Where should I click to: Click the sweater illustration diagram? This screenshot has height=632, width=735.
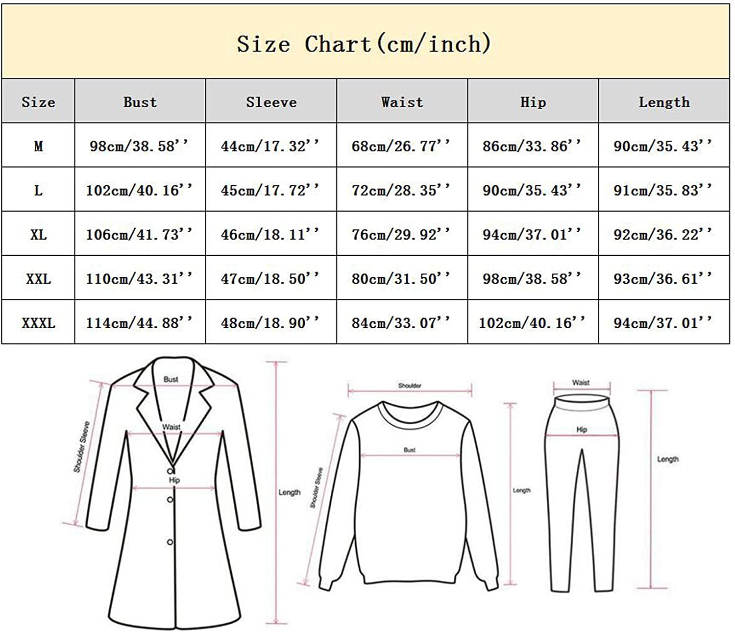(x=409, y=495)
